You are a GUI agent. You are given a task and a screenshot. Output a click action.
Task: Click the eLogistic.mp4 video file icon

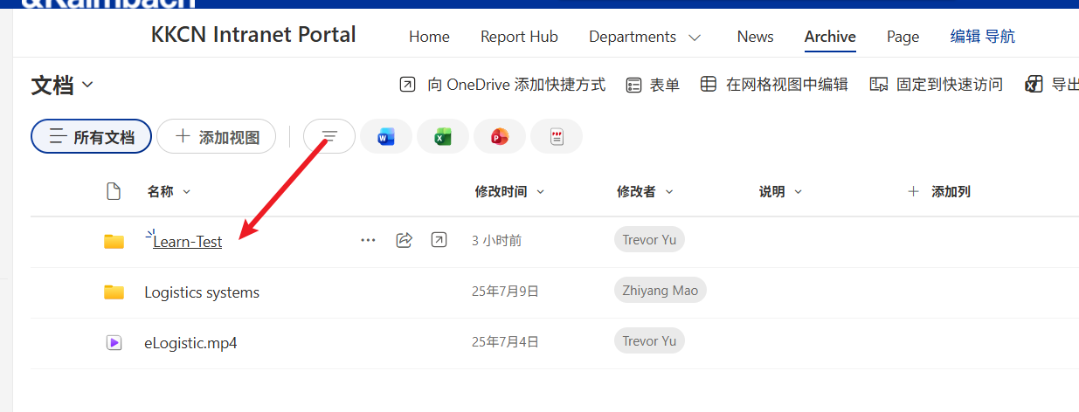114,342
